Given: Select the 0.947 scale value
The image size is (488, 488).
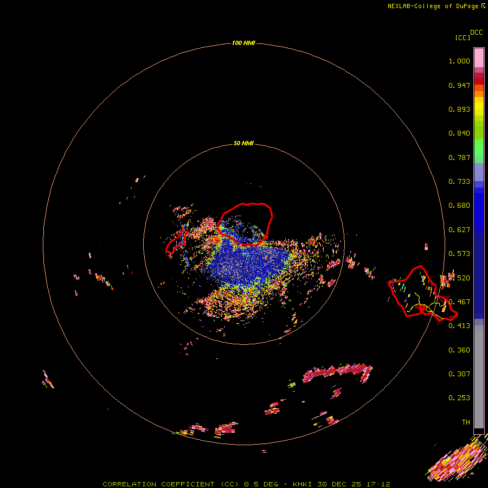Looking at the screenshot, I should tap(459, 85).
